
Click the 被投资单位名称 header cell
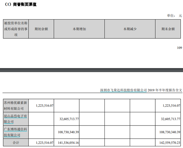[x=16, y=29]
